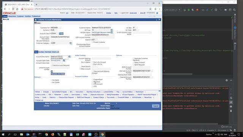Stop the running process in the IDE
The height and width of the screenshot is (137, 243).
(197, 10)
